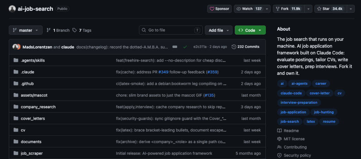The height and width of the screenshot is (159, 361).
Task: Select the interview-preparation topic tag
Action: pyautogui.click(x=299, y=102)
